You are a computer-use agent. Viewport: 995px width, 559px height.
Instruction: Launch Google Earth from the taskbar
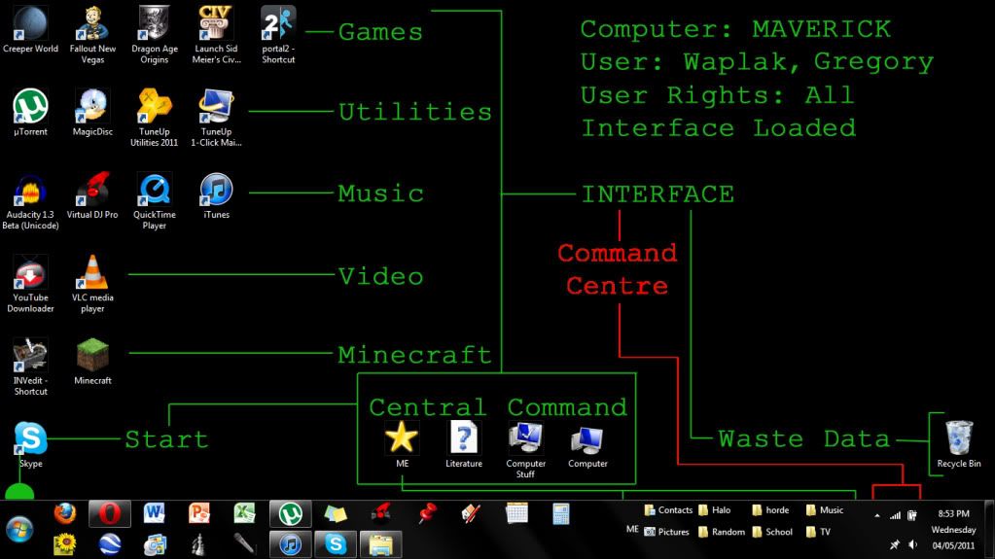(110, 544)
